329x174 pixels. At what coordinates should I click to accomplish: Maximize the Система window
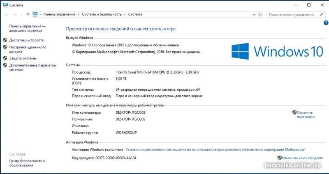coord(309,5)
